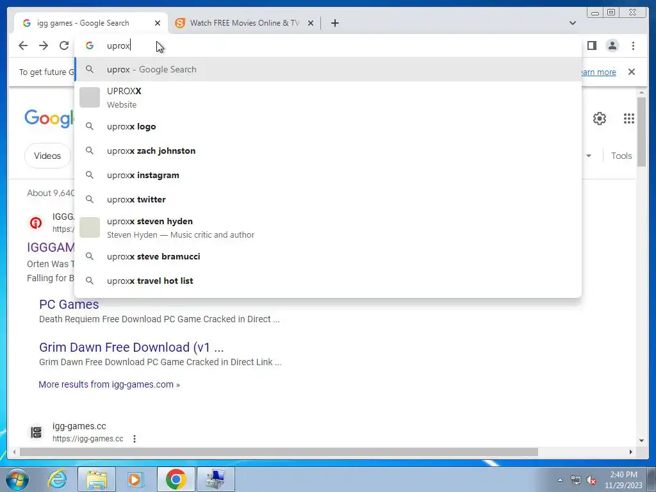Click the Chrome taskbar icon
Viewport: 656px width, 492px height.
(x=176, y=479)
